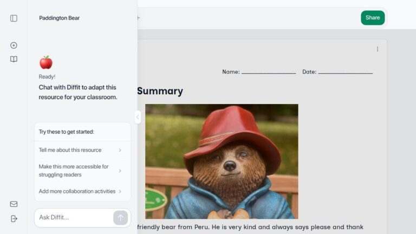
Task: Click the 'Try these to get started:' text
Action: (66, 132)
